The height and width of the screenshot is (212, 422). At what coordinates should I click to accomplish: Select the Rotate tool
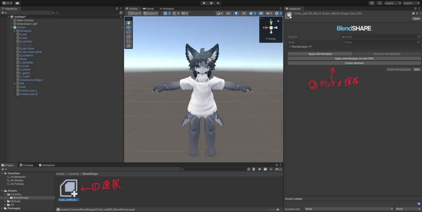click(x=129, y=32)
